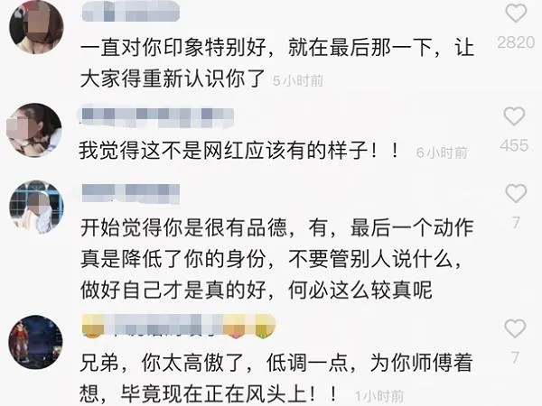
Task: Tap the 6小时前 timestamp
Action: 442,152
